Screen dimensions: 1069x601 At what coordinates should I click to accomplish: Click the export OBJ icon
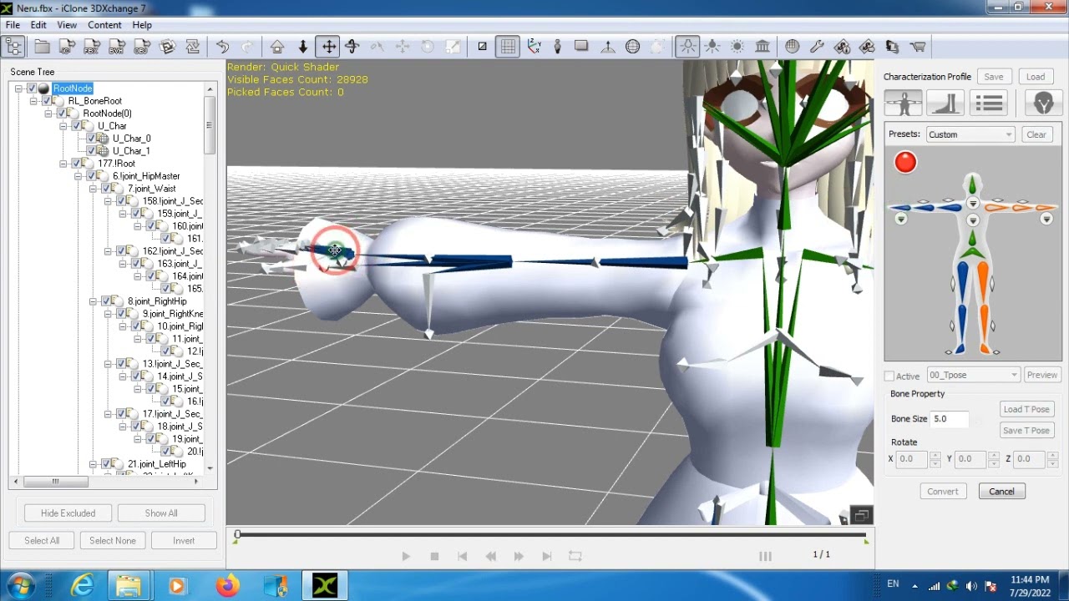point(142,47)
